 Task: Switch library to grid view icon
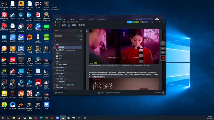81,31
